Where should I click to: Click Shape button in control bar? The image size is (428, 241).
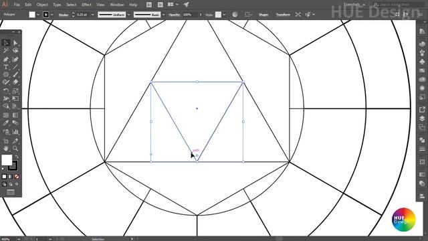(x=263, y=15)
